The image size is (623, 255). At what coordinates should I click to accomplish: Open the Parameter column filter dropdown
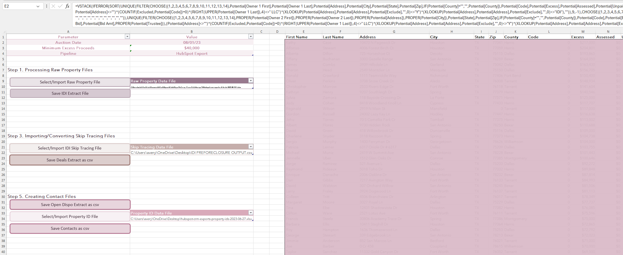click(127, 37)
